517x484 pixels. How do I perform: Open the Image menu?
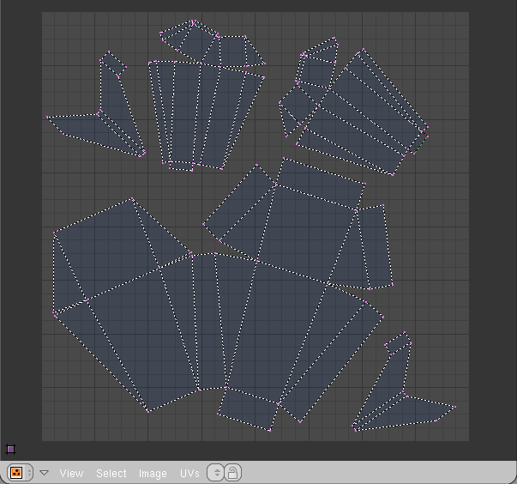click(153, 474)
